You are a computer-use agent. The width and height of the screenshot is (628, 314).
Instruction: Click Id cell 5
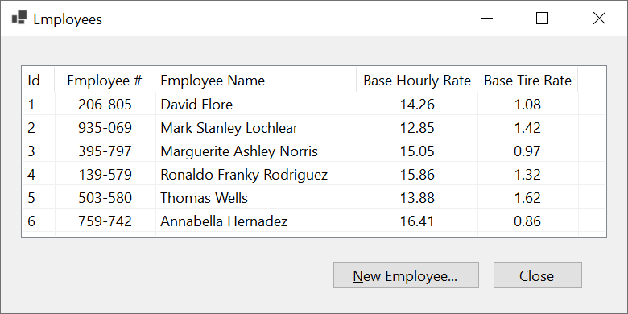coord(31,198)
